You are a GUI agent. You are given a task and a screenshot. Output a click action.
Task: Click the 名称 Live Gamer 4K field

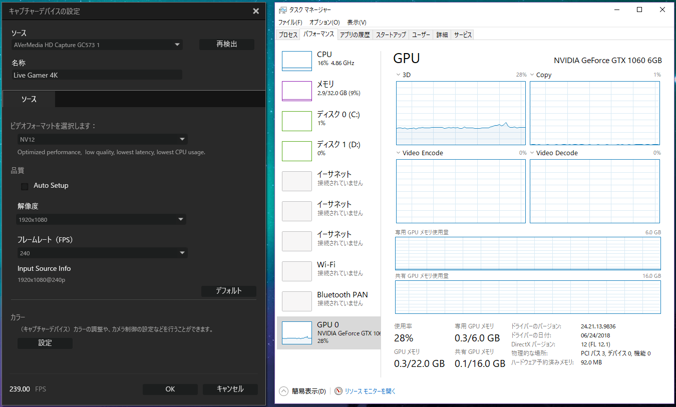tap(97, 75)
